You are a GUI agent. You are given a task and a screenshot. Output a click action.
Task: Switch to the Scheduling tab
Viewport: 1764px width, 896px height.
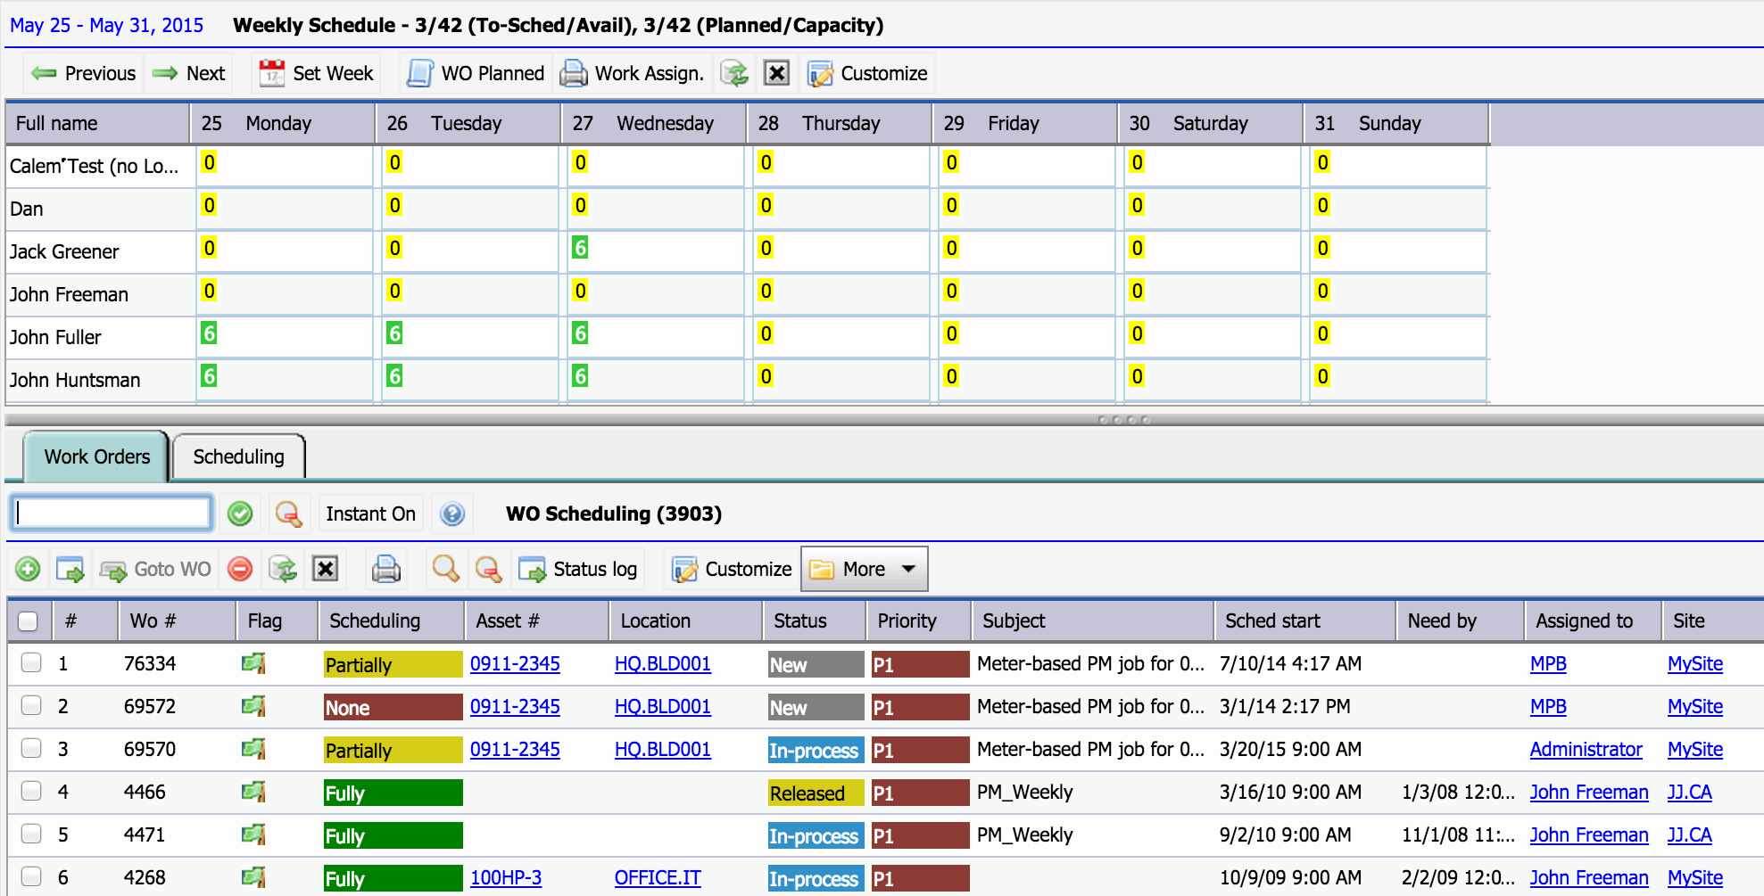tap(238, 456)
